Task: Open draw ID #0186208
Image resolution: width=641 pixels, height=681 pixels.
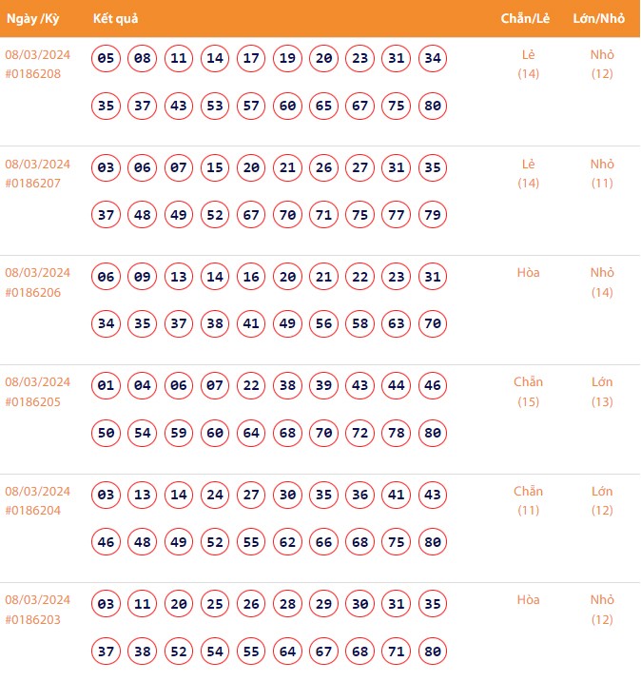Action: pyautogui.click(x=33, y=73)
